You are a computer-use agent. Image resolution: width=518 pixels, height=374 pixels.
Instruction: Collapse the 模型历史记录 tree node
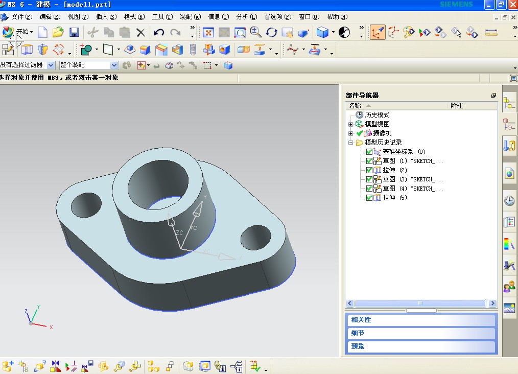350,143
